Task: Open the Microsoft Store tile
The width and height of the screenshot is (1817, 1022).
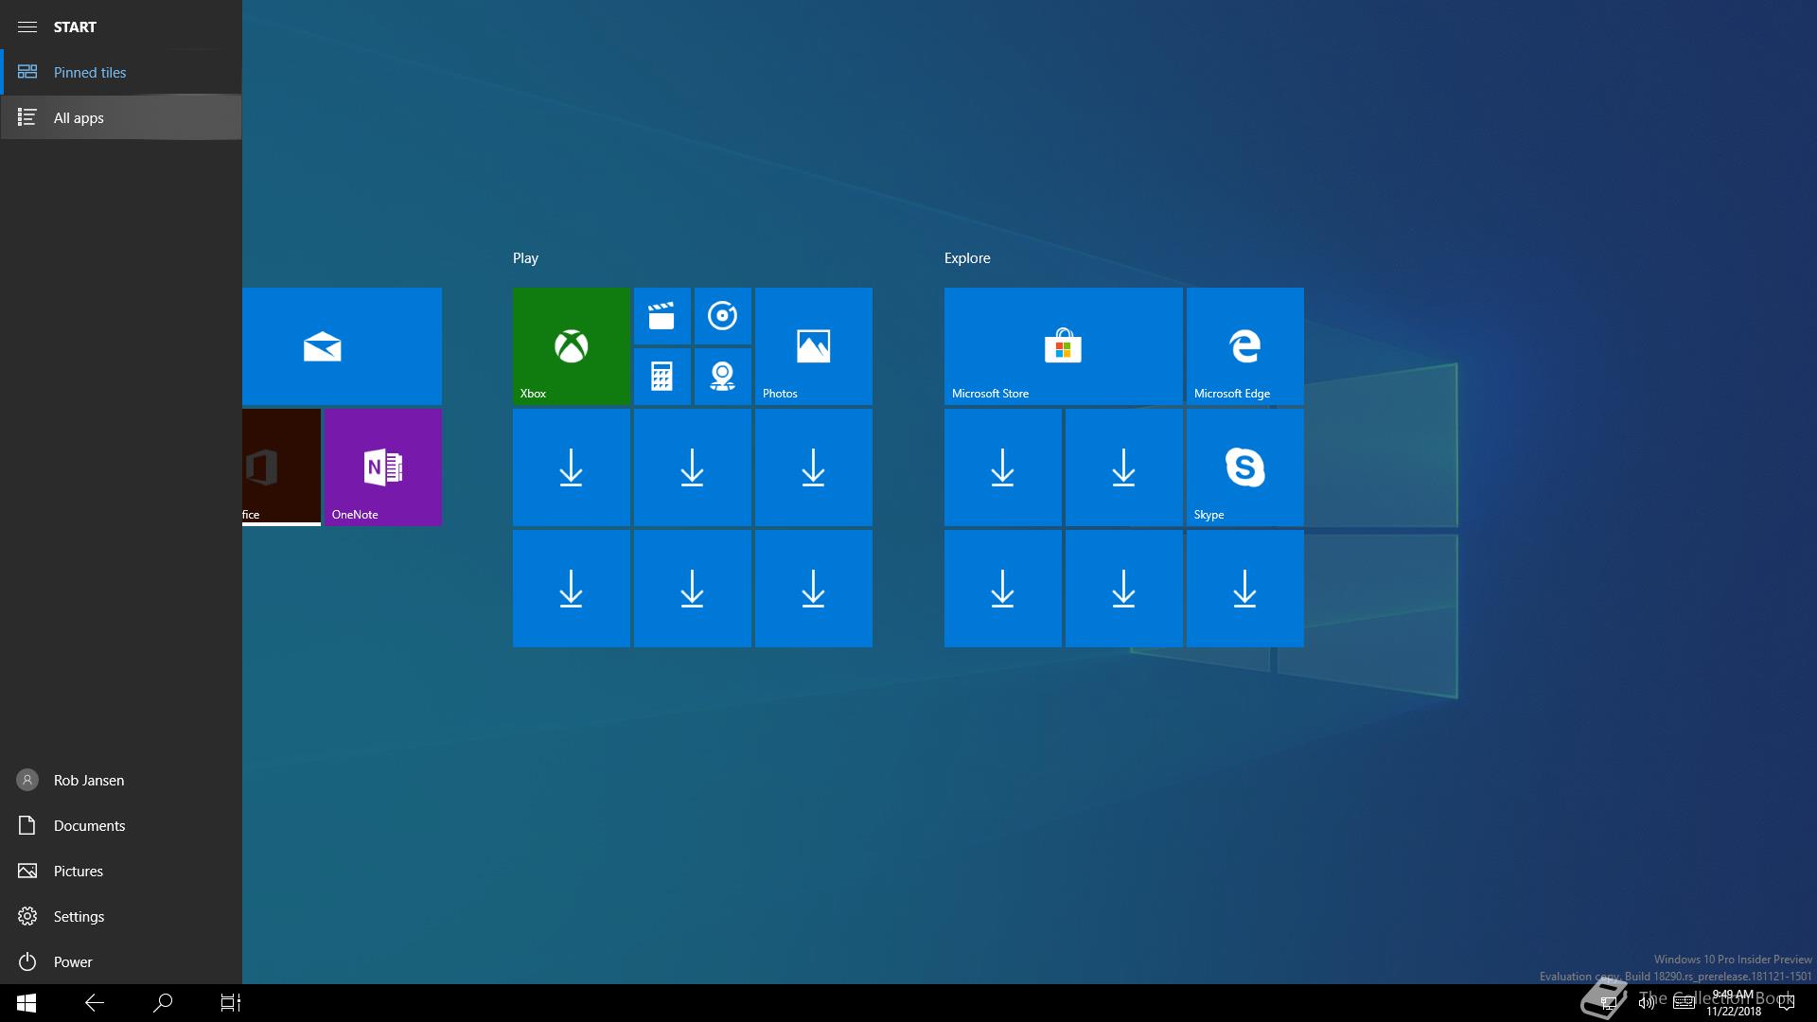Action: [x=1064, y=346]
